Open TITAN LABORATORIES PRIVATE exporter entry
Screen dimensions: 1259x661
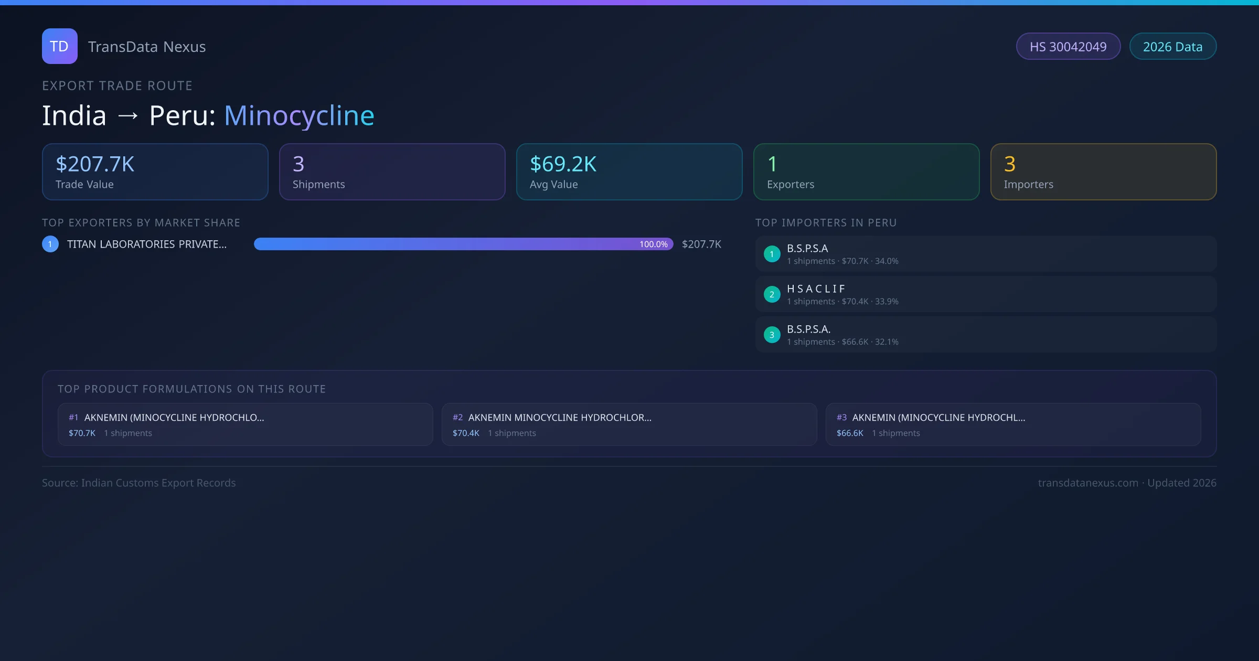tap(147, 244)
